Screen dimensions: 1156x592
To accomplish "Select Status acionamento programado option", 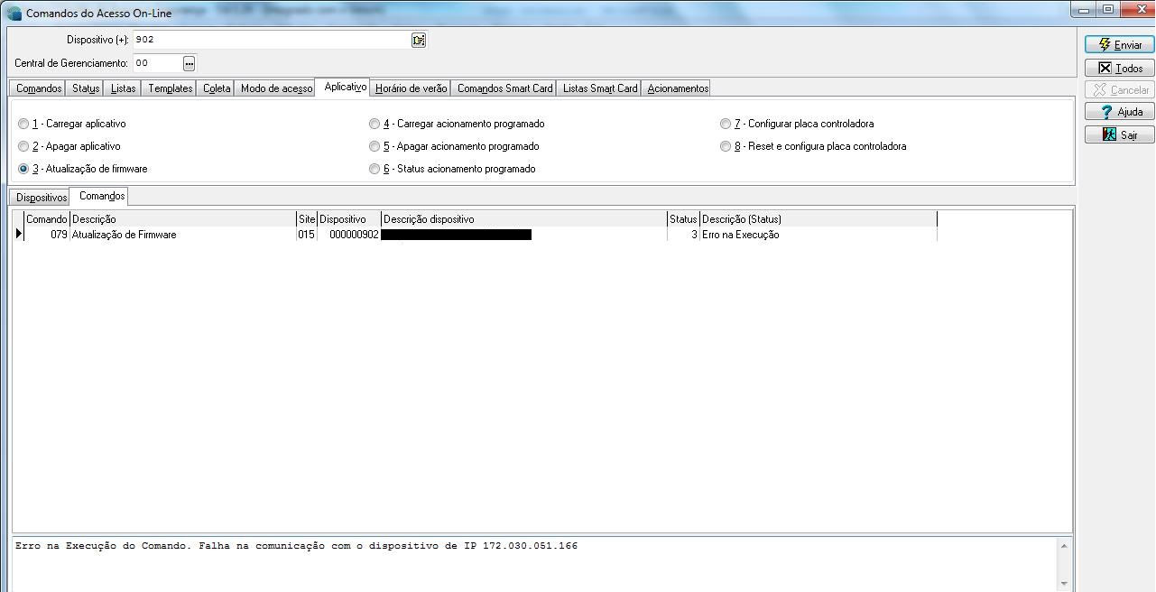I will pos(375,169).
